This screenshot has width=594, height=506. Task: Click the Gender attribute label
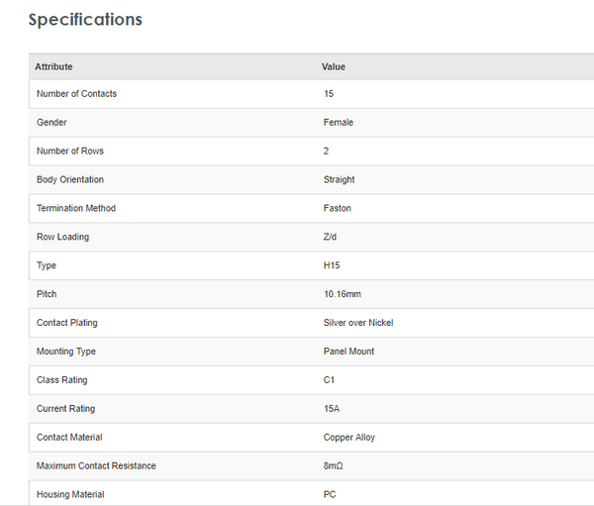(x=51, y=123)
